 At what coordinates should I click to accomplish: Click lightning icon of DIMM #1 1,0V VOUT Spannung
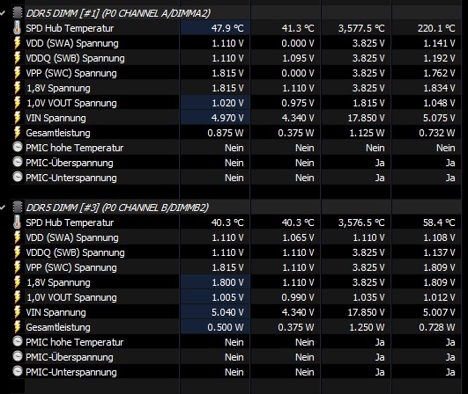coord(18,102)
